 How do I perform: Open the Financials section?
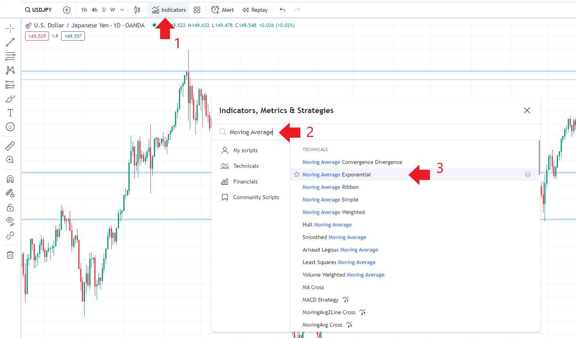(x=246, y=182)
